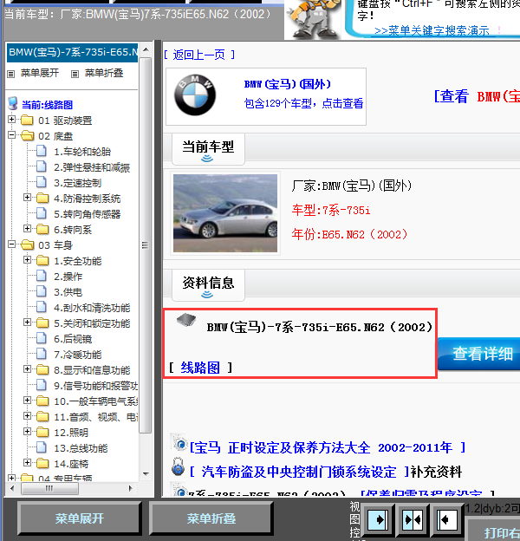
Task: Click the view control left-arrow icon
Action: pos(447,519)
